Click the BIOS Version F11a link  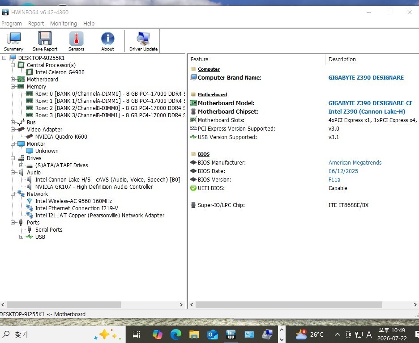[334, 180]
